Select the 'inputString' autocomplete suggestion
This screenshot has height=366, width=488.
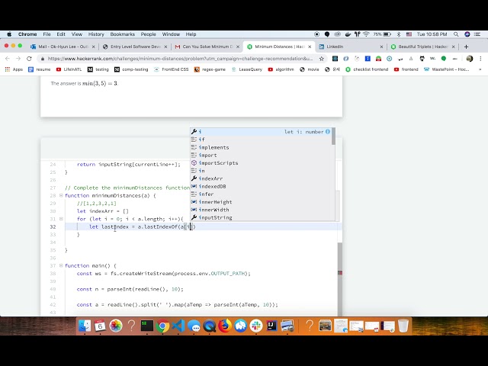261,217
